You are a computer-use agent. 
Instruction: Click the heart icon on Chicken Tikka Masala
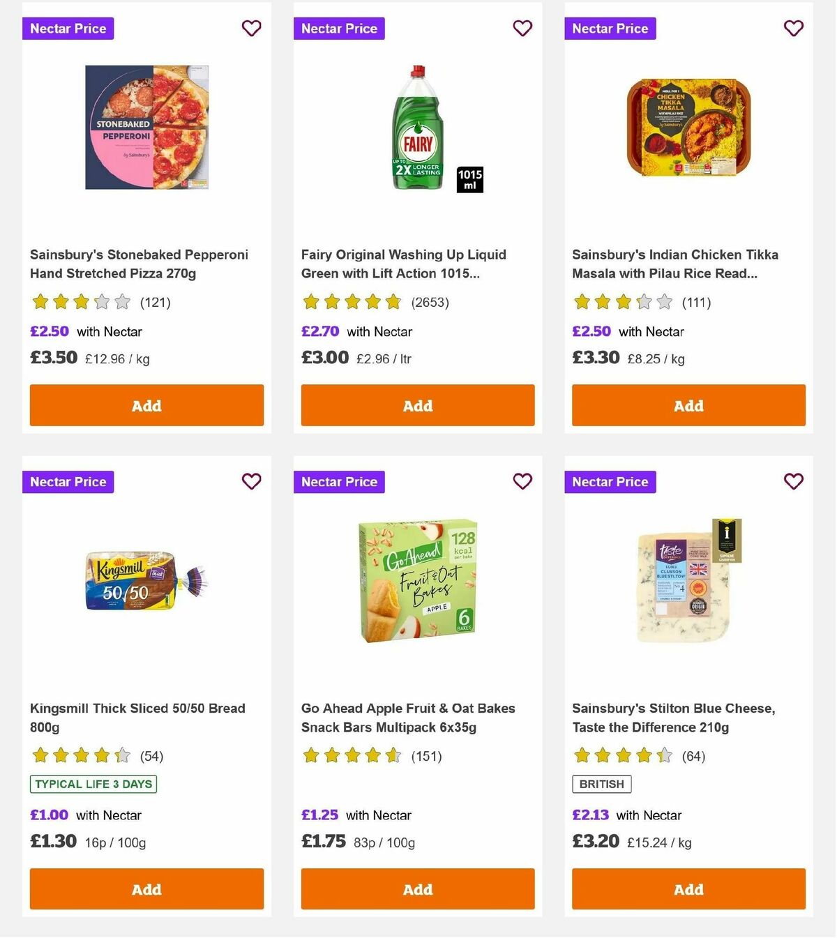click(793, 28)
